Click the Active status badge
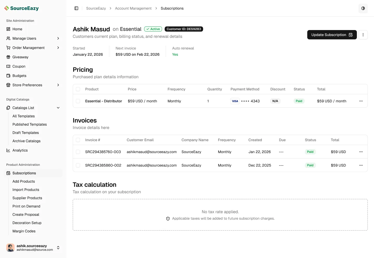Image resolution: width=374 pixels, height=258 pixels. (x=153, y=29)
